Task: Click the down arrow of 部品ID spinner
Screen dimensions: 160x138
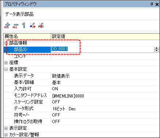Action: coord(157,51)
